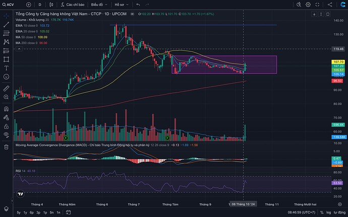
Task: Open the quick search icon in top bar
Action: click(299, 5)
